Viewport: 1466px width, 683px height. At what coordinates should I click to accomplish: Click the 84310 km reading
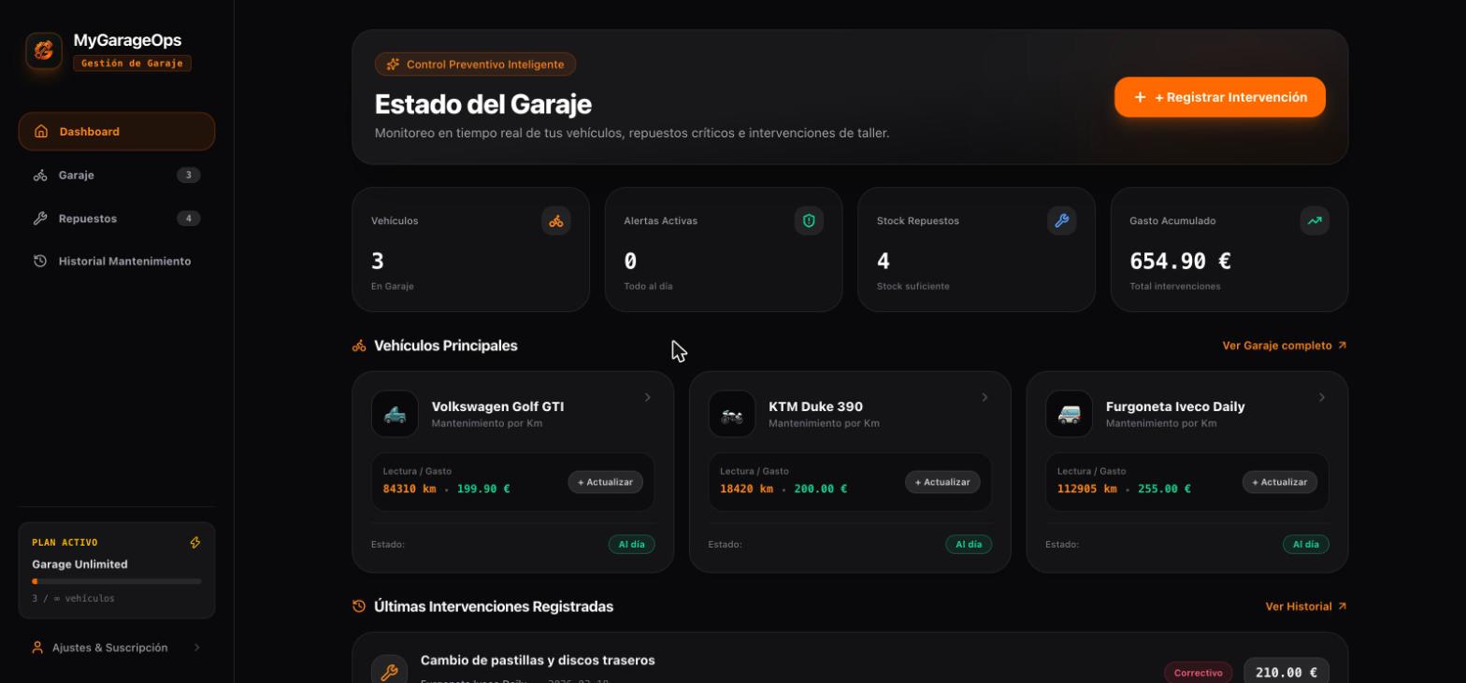tap(410, 489)
